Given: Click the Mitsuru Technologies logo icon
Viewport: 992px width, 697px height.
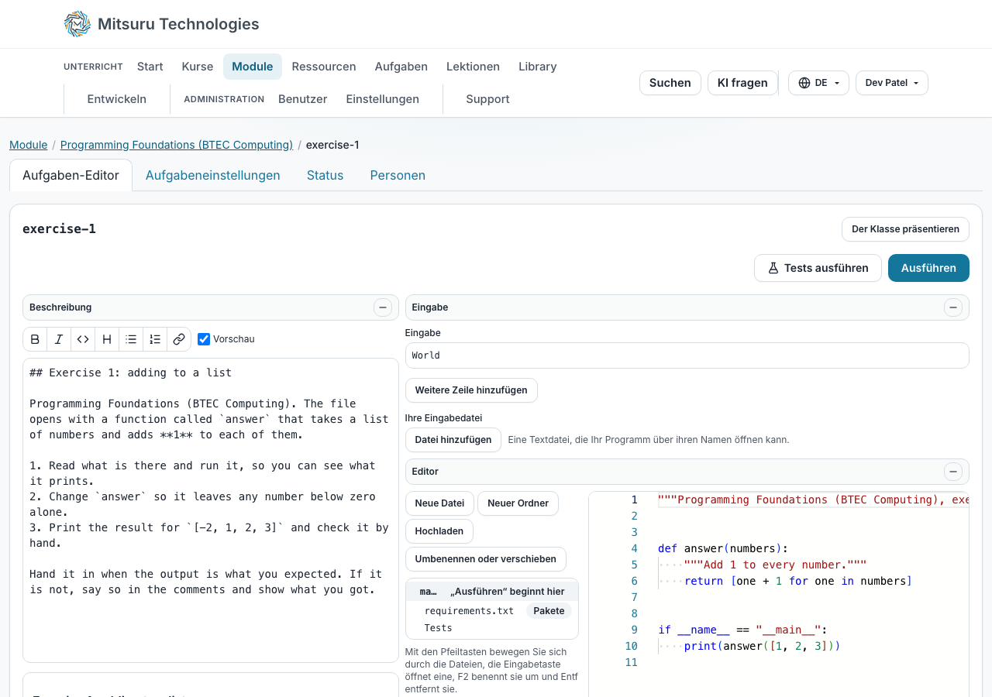Looking at the screenshot, I should point(77,24).
